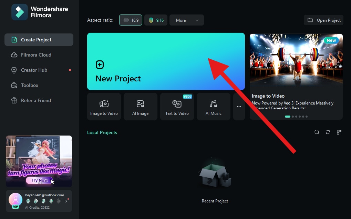
Task: Go to Creator Hub
Action: (x=39, y=70)
